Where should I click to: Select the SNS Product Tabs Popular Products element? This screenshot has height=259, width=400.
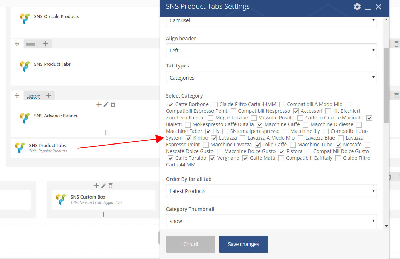47,148
